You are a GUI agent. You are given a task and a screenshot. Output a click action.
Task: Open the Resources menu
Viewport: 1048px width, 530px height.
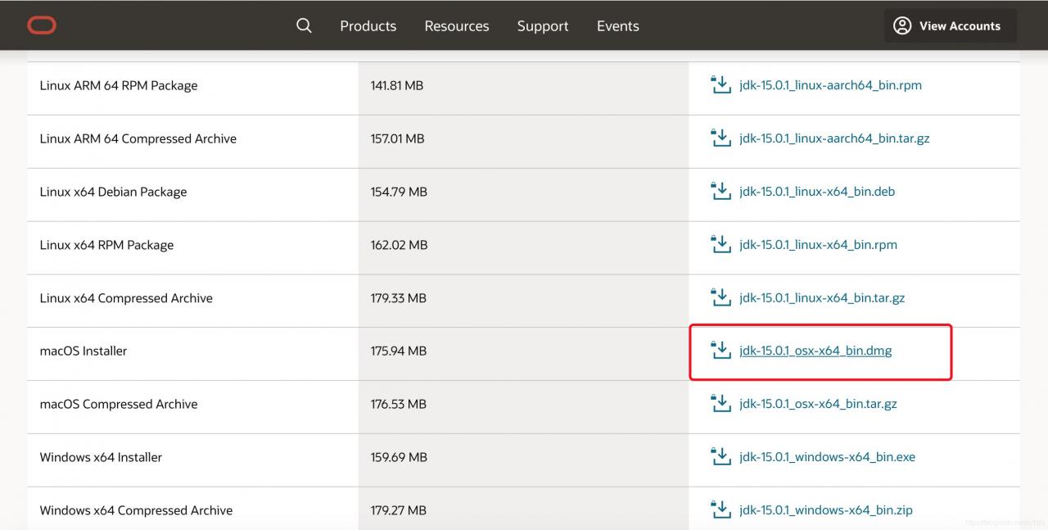[456, 26]
